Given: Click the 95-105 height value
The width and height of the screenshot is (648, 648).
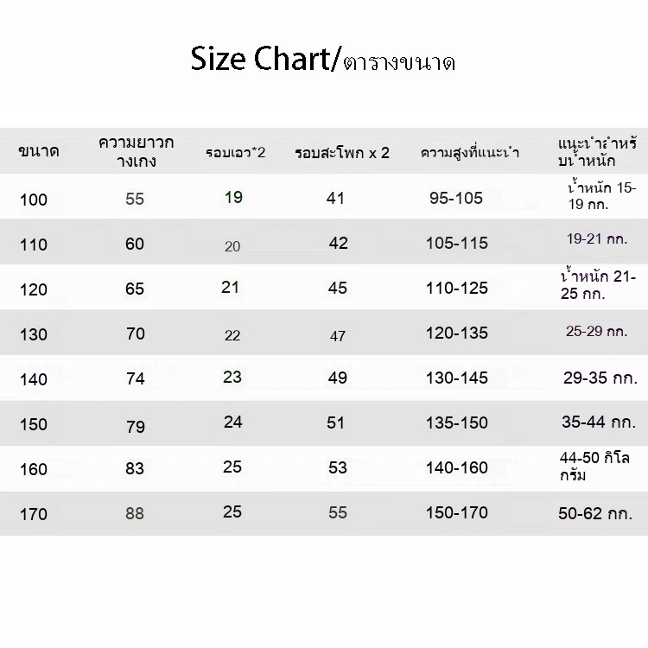Looking at the screenshot, I should point(456,198).
